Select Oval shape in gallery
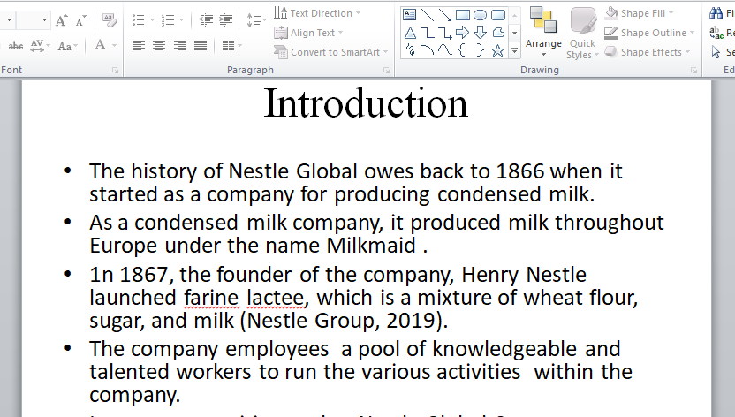735x417 pixels. (x=480, y=14)
